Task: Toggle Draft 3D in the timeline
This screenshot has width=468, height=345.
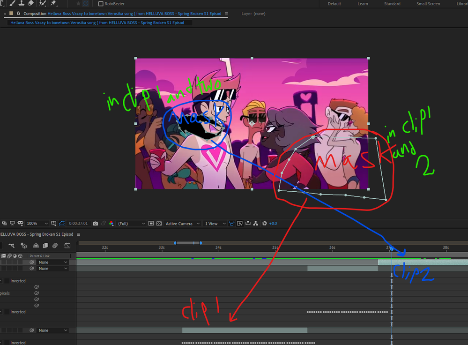Action: [23, 246]
